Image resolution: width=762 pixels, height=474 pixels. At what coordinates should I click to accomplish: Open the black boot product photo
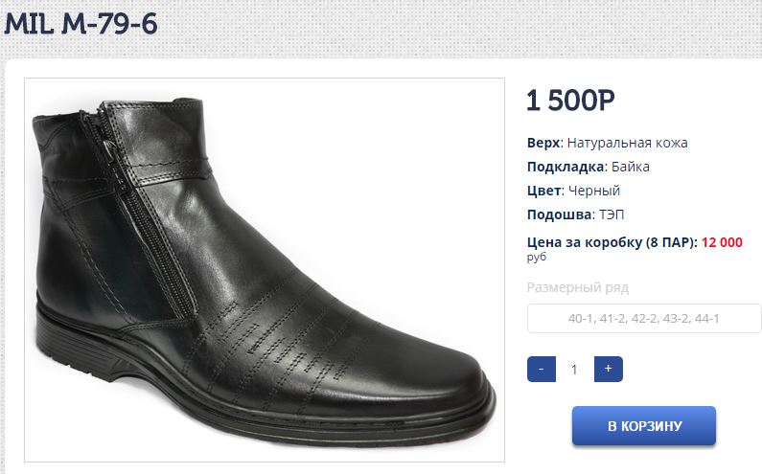click(x=265, y=270)
